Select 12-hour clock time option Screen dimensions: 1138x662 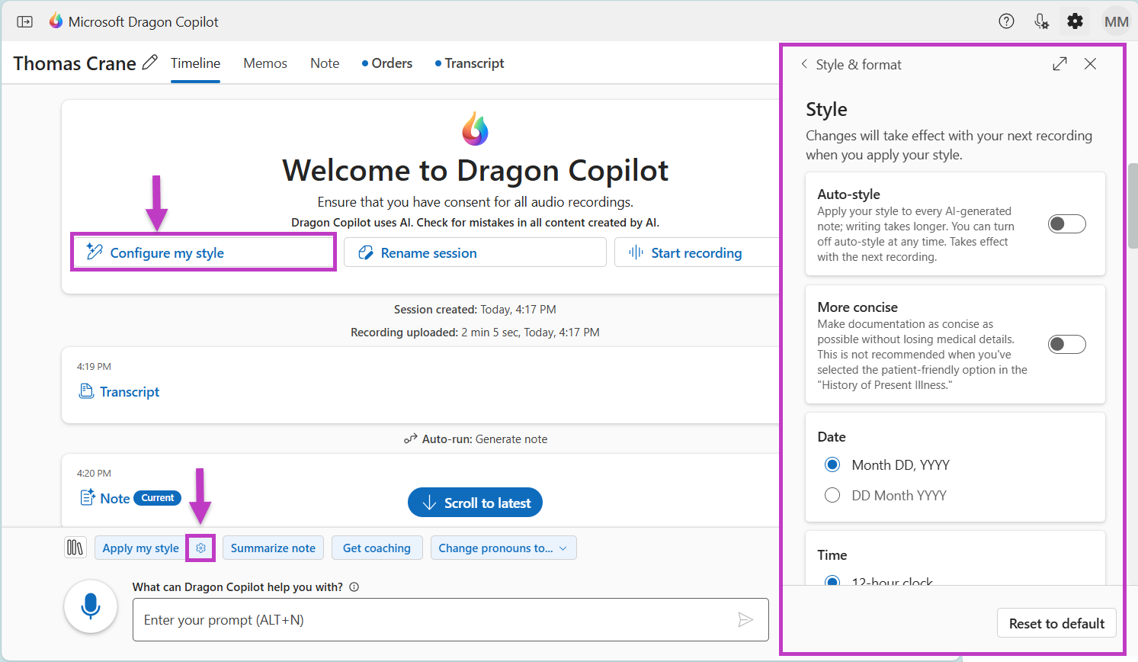[832, 581]
